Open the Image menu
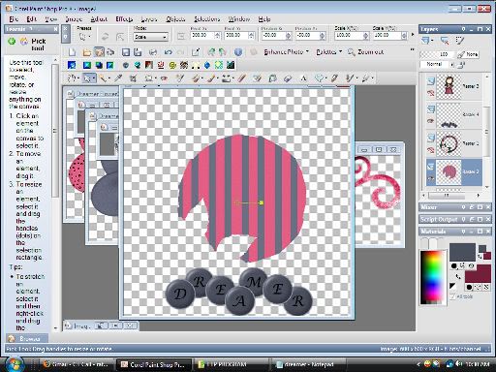 (74, 19)
